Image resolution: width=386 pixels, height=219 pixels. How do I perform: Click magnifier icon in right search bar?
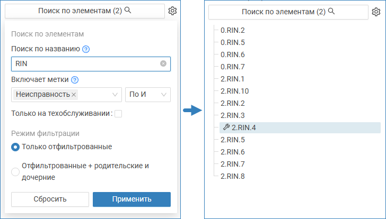pyautogui.click(x=331, y=11)
